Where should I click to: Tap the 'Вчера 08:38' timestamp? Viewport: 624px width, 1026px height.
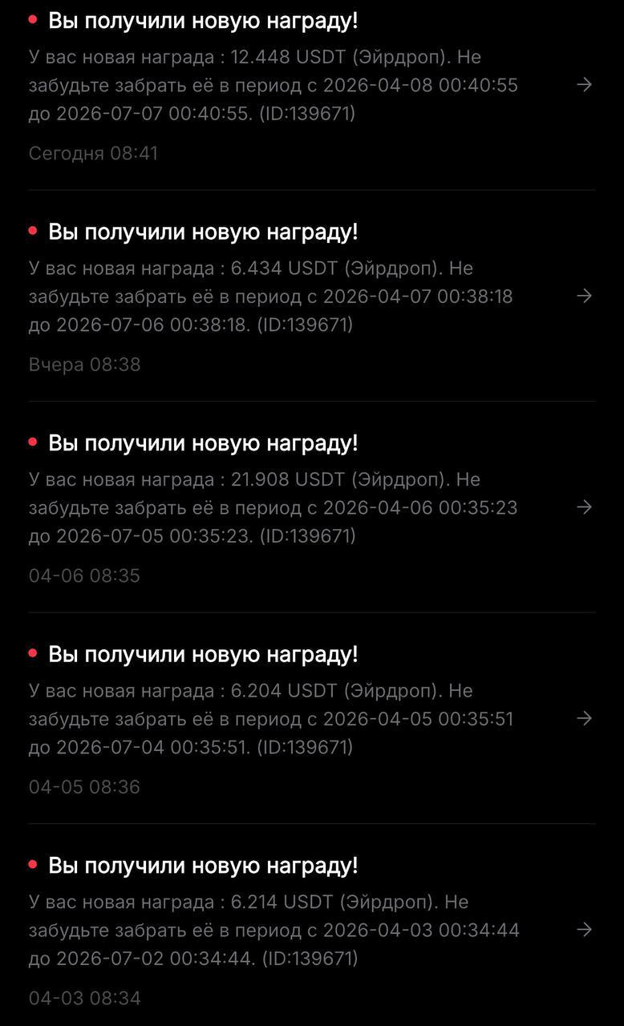tap(84, 365)
